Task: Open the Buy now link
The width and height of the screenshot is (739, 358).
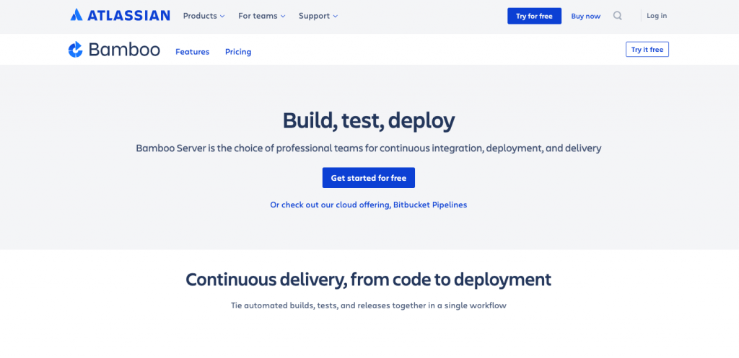Action: coord(586,16)
